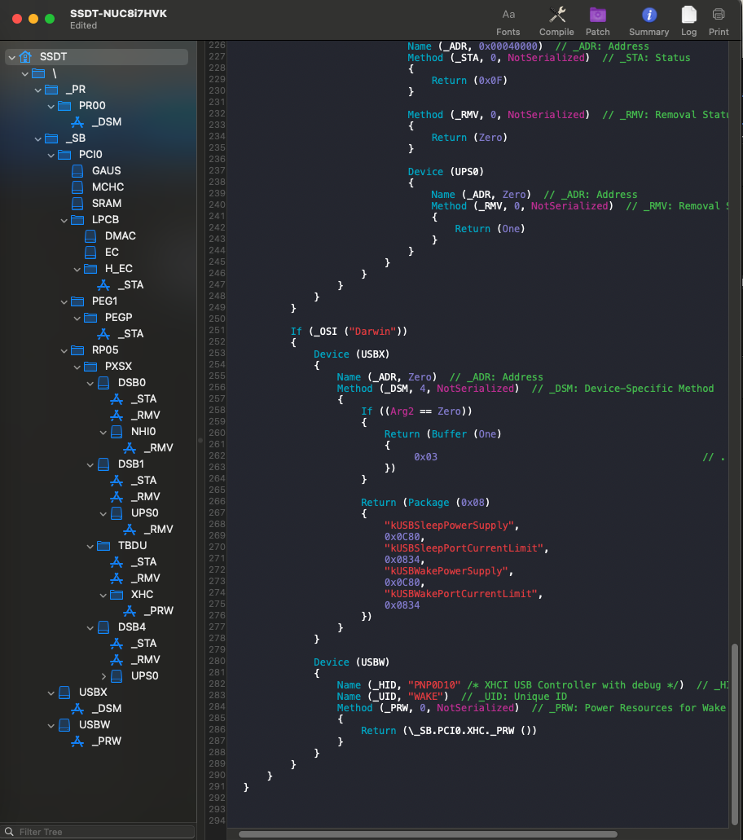Image resolution: width=743 pixels, height=840 pixels.
Task: Click the LPCB folder icon
Action: pyautogui.click(x=77, y=220)
